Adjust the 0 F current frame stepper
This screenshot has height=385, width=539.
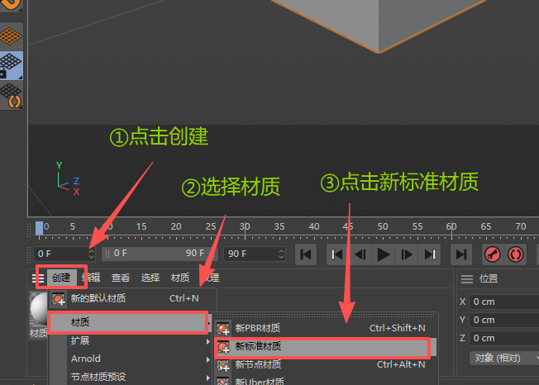(91, 254)
